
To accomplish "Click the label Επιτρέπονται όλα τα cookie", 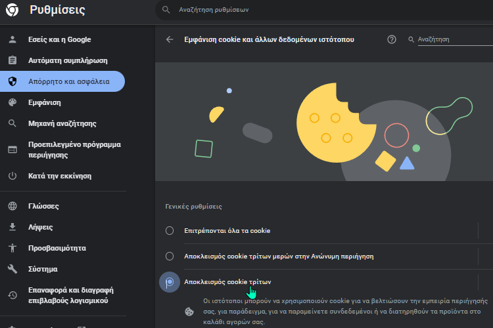I will (227, 231).
